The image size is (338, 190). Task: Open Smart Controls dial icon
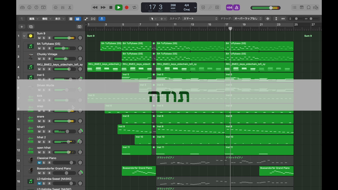(x=56, y=7)
